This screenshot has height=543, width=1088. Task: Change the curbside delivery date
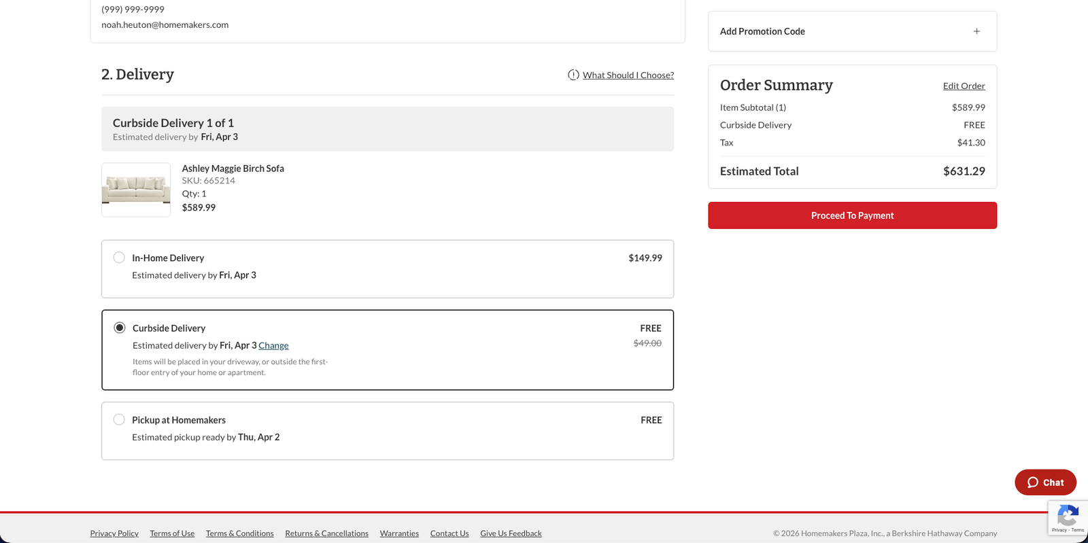click(273, 345)
